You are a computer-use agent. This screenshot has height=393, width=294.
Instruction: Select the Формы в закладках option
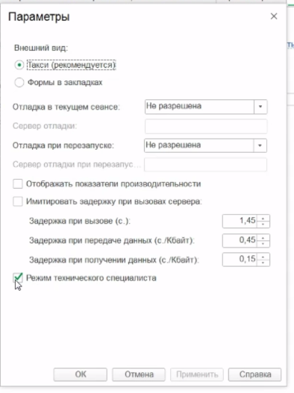19,83
